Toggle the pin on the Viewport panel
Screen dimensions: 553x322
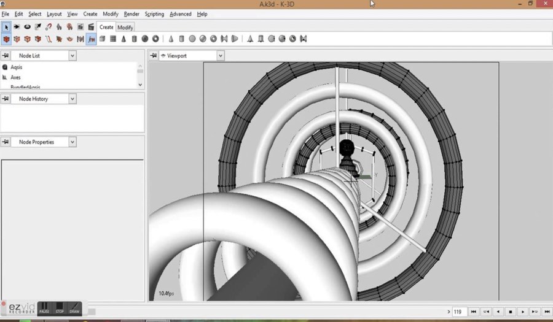click(153, 56)
